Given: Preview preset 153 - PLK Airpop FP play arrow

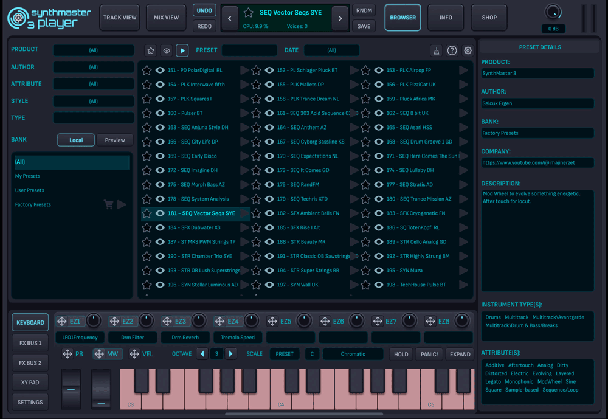Looking at the screenshot, I should point(463,70).
